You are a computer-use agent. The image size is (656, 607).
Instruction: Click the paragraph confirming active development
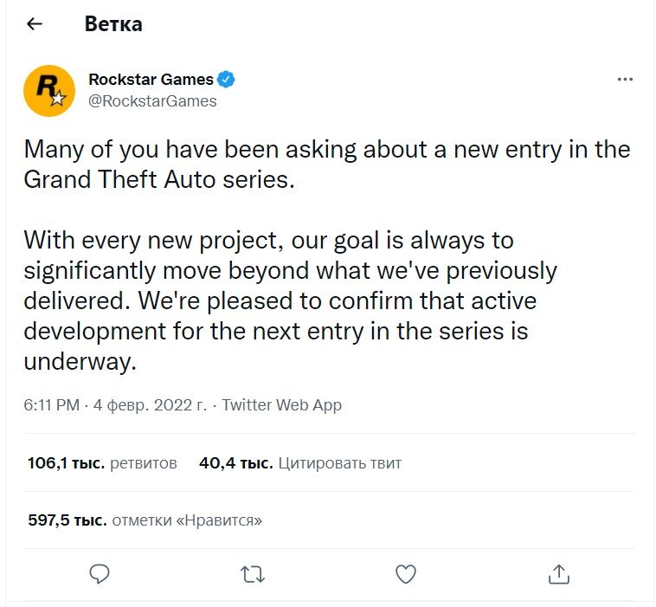point(290,300)
